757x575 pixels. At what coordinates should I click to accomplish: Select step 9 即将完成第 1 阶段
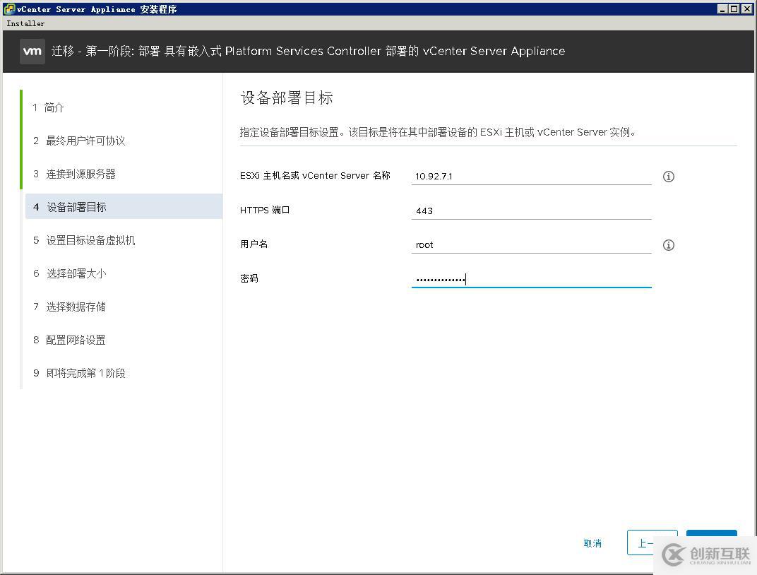pos(79,373)
